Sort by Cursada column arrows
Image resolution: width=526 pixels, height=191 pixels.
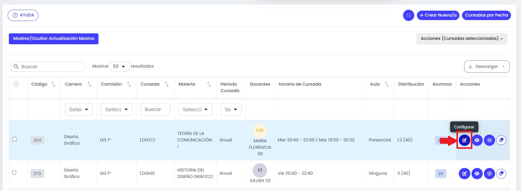(167, 84)
